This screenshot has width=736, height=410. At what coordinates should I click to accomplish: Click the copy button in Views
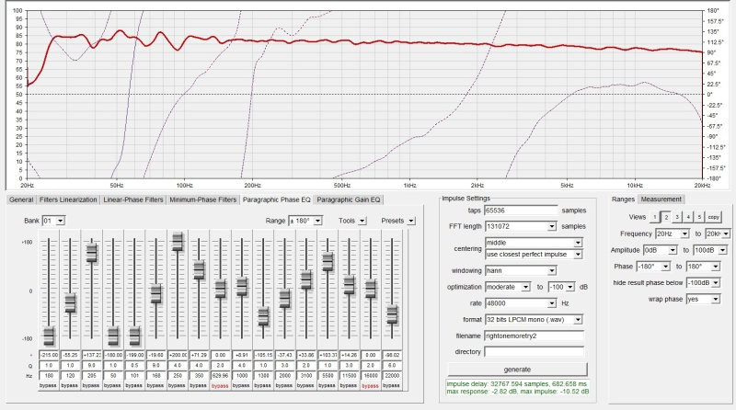(x=714, y=216)
